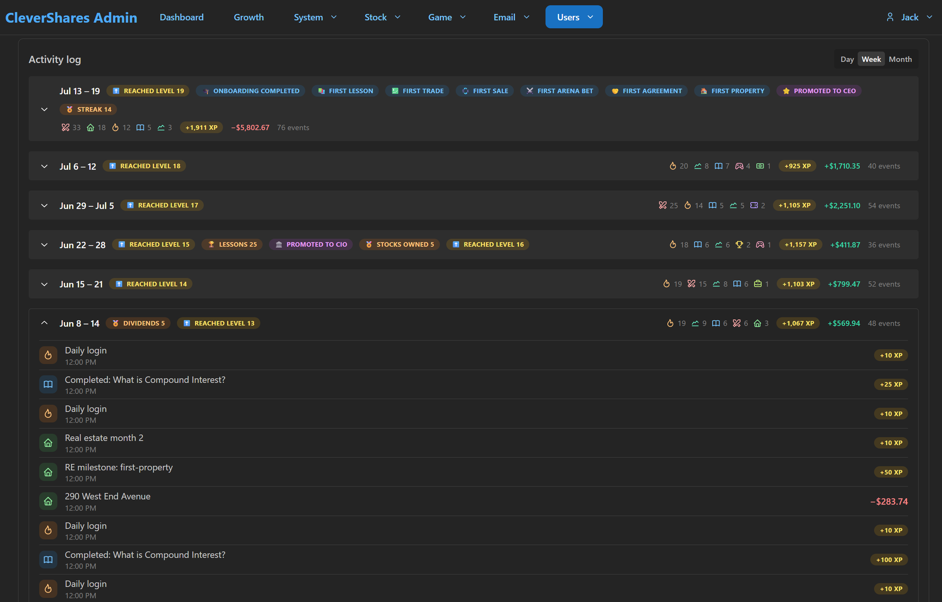Expand the Jun 29 – Jul 5 week

[44, 206]
